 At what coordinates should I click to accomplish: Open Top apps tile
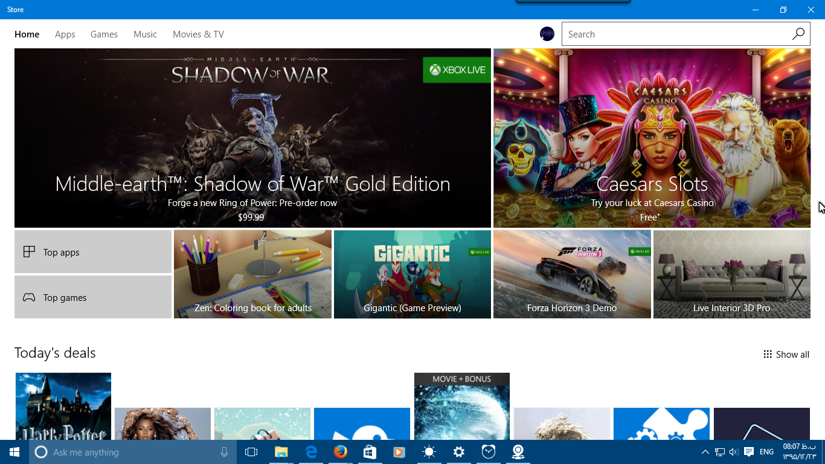[93, 252]
